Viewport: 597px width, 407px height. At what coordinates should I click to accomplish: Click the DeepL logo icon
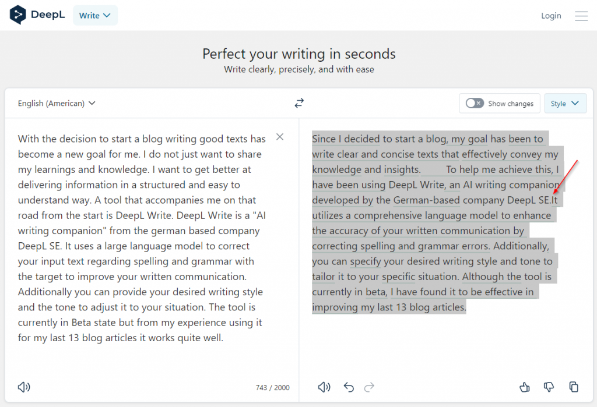(x=19, y=15)
